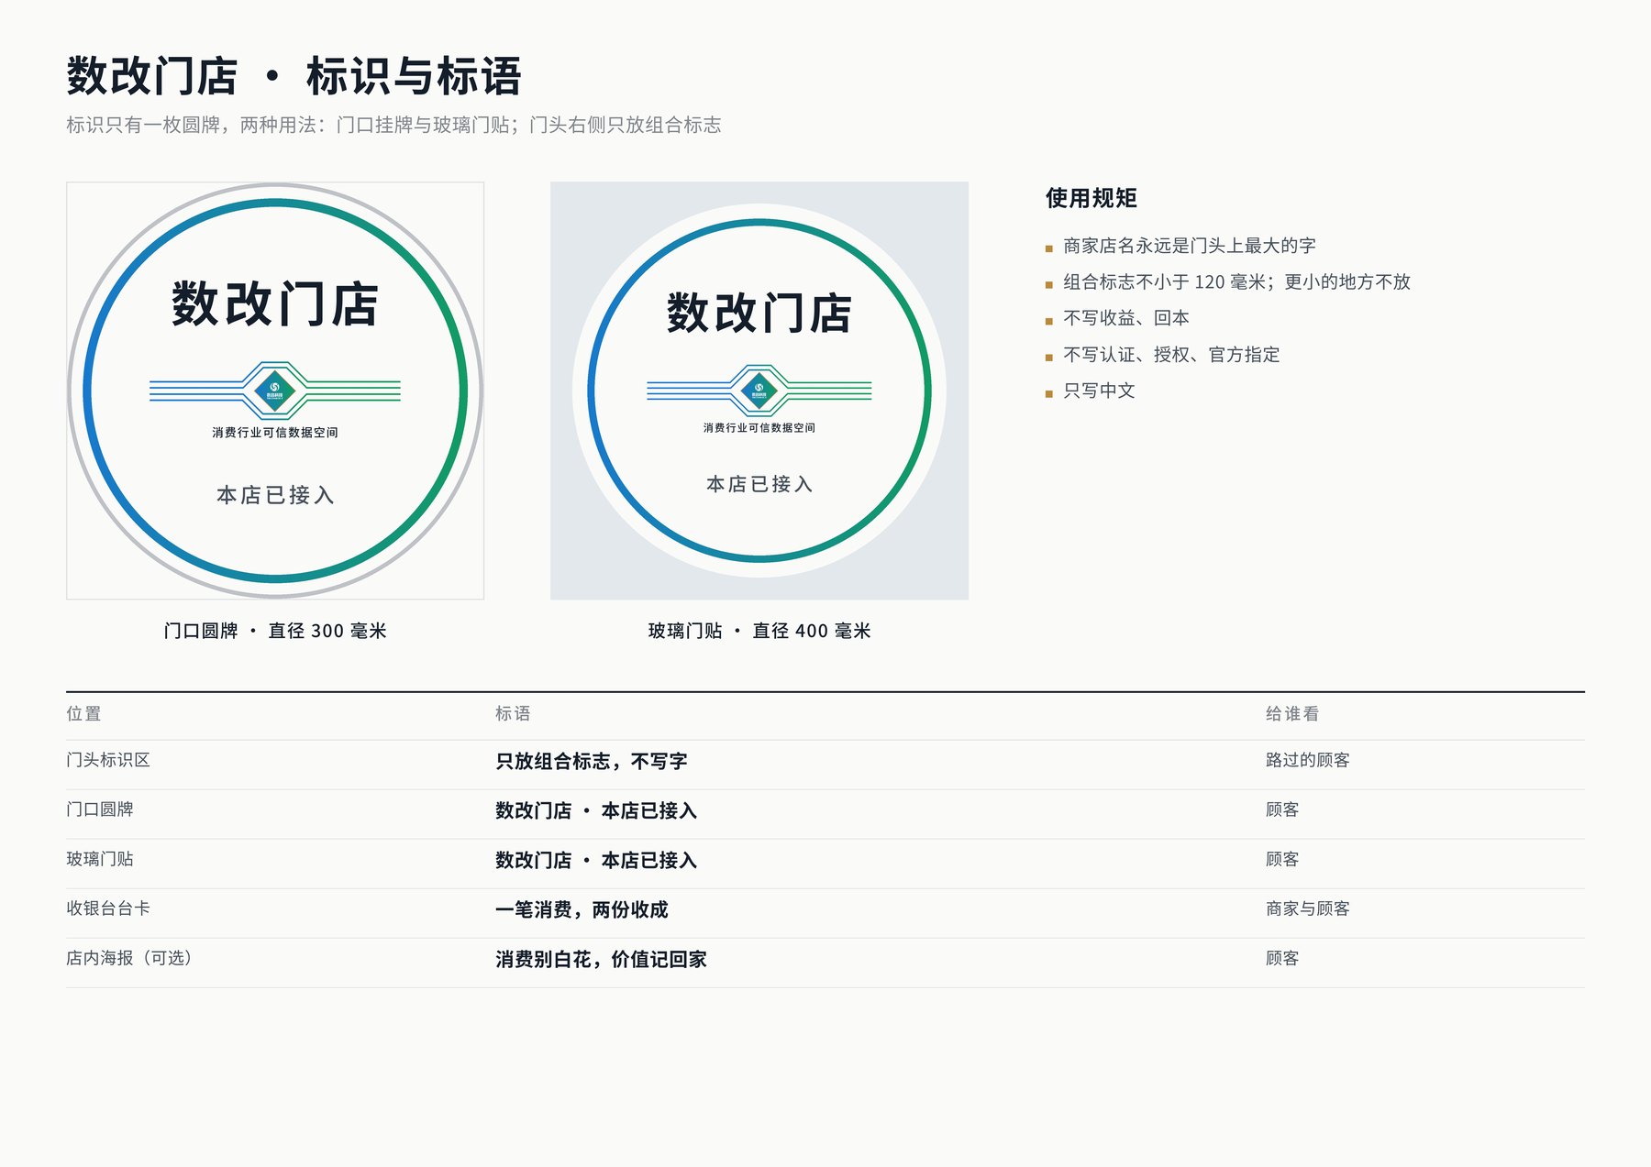Click the 商家与顾客 table cell
This screenshot has width=1651, height=1167.
[x=1308, y=908]
